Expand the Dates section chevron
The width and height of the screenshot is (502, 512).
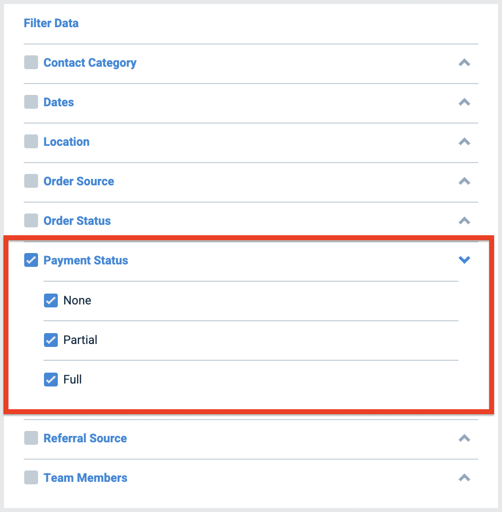pos(464,102)
